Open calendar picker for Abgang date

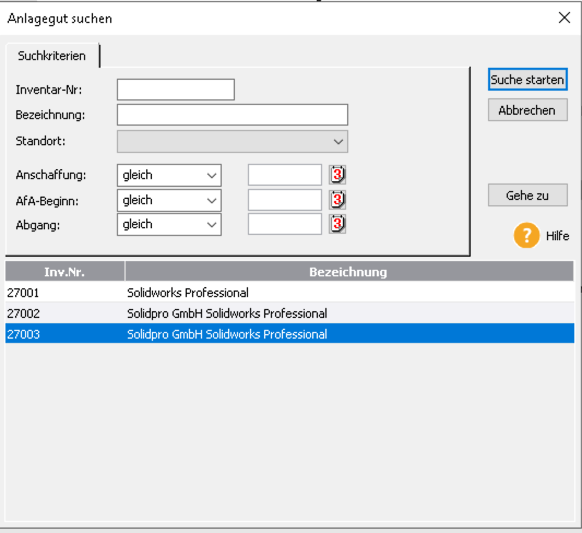pos(337,224)
